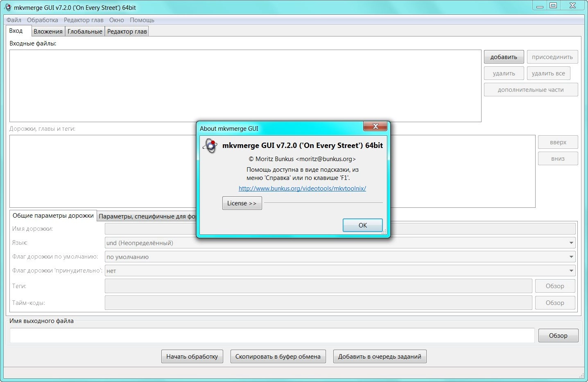The width and height of the screenshot is (588, 382).
Task: Close the main mkvmerge GUI window
Action: [572, 6]
